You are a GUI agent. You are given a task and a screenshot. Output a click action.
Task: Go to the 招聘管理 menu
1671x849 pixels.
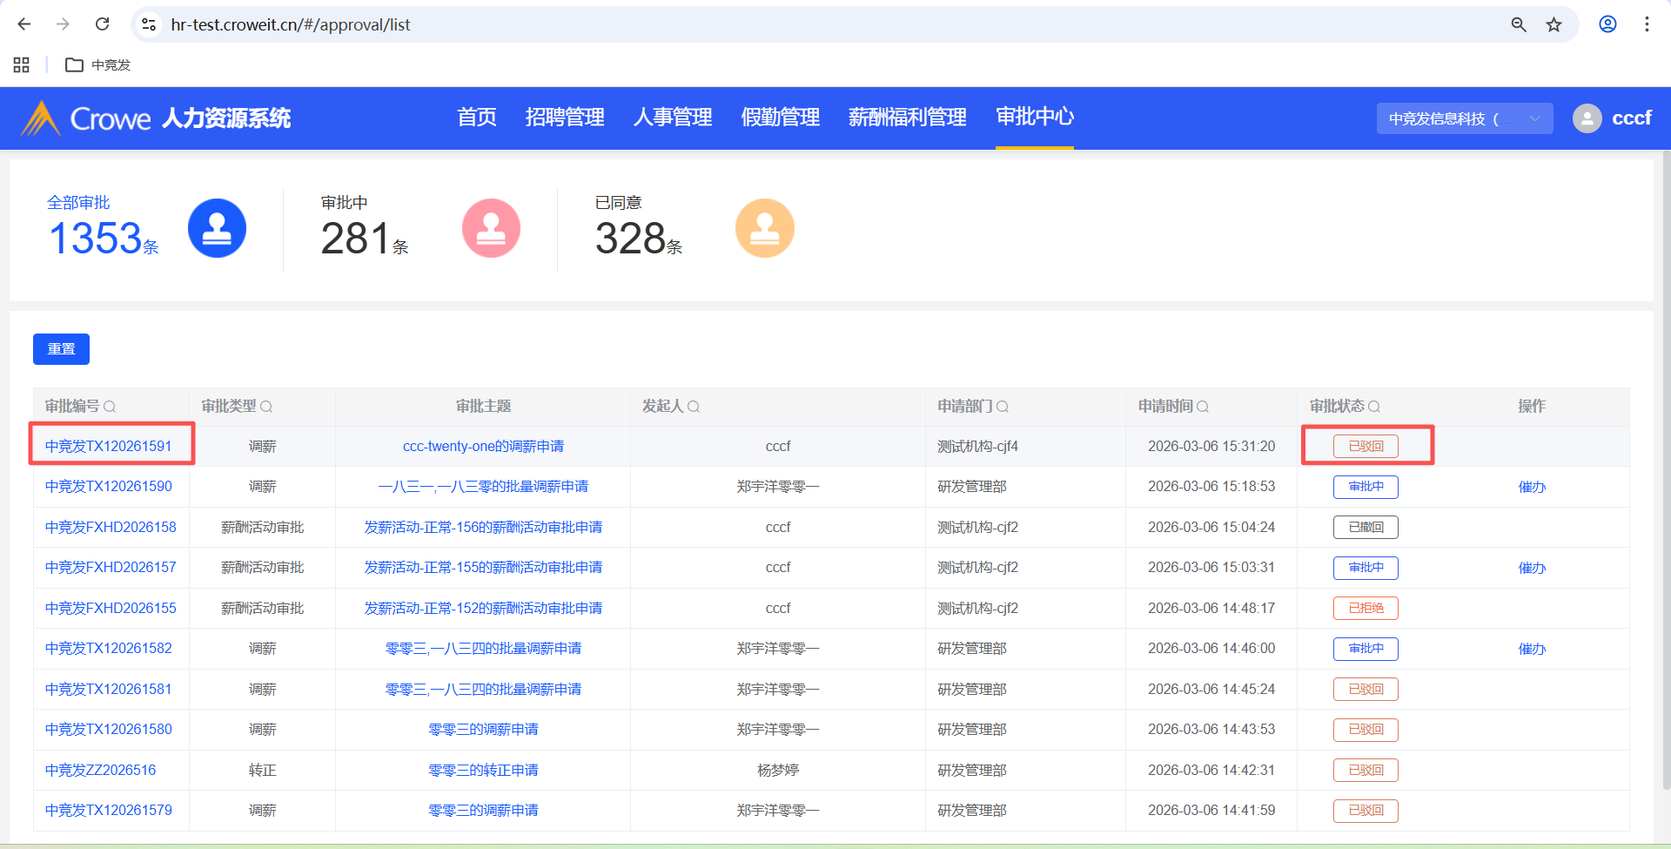coord(564,118)
